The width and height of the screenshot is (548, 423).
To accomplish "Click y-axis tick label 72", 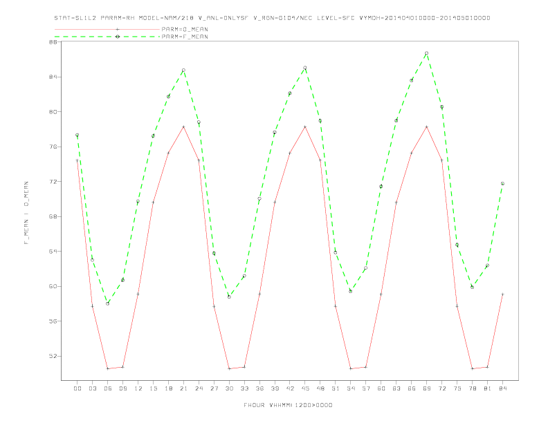I will 53,182.
